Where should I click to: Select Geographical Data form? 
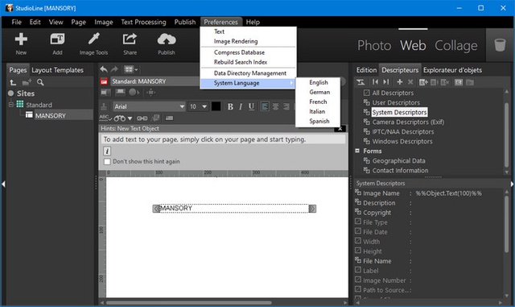coord(398,161)
